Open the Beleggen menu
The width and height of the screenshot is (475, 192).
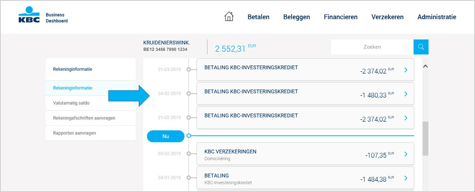point(297,17)
